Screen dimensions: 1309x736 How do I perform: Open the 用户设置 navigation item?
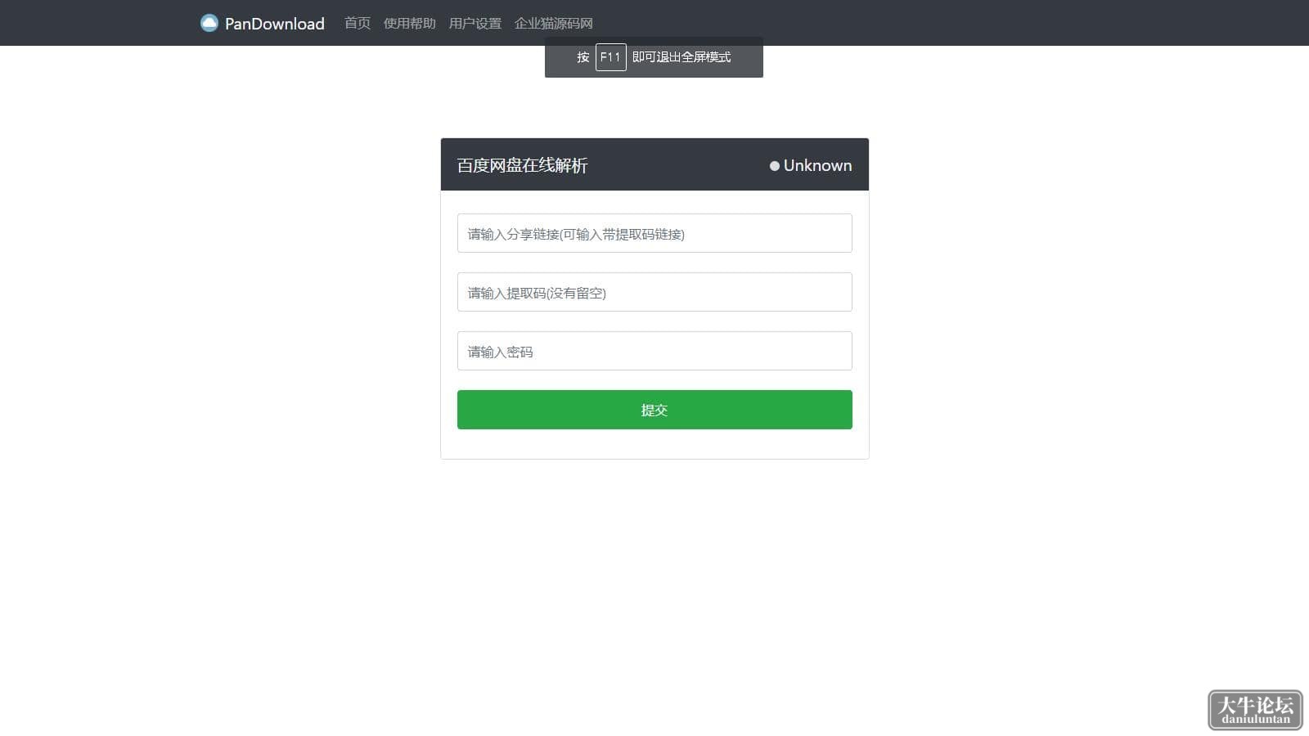(475, 23)
